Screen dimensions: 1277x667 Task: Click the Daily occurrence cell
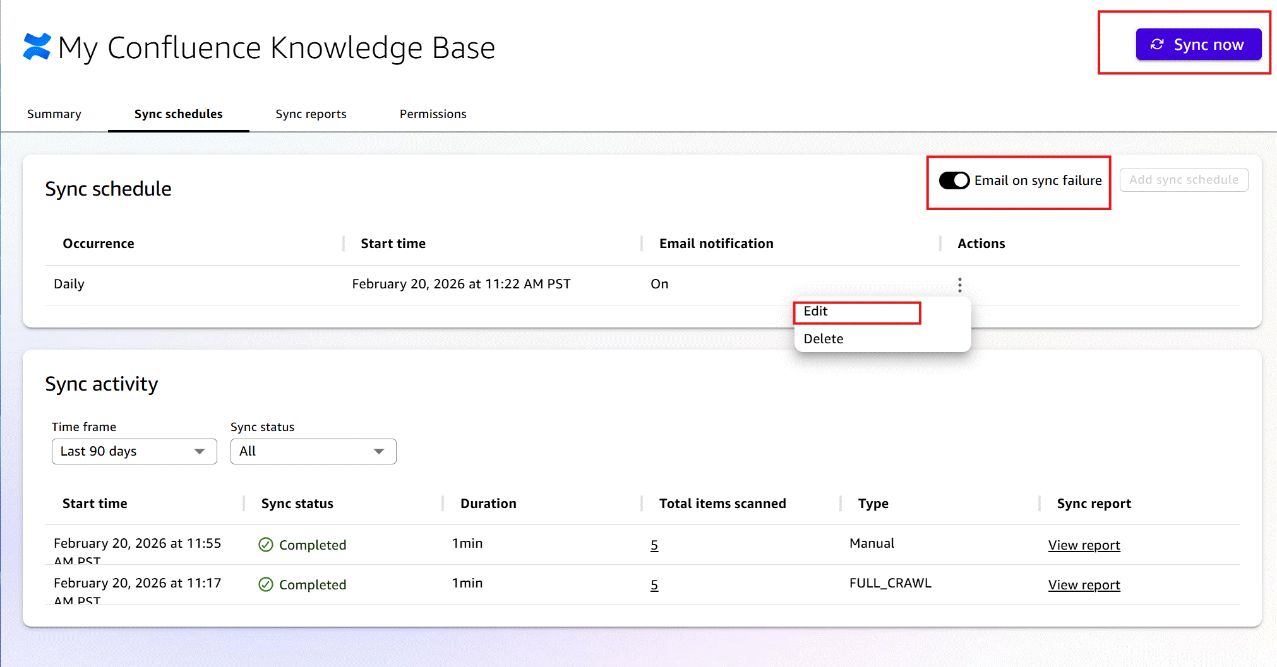click(x=69, y=284)
